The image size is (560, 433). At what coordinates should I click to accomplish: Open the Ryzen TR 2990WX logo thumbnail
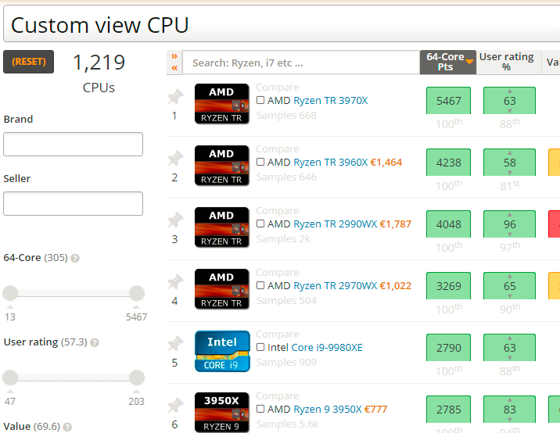pyautogui.click(x=222, y=227)
